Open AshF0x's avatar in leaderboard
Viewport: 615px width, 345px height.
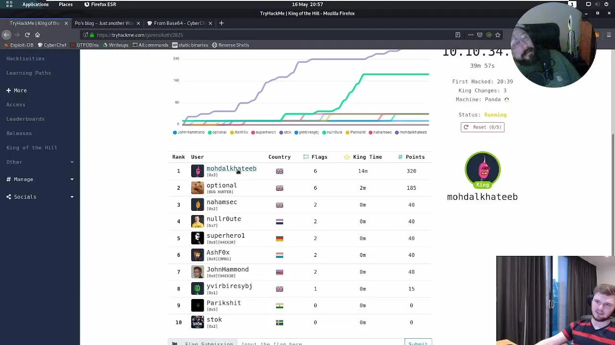(197, 255)
